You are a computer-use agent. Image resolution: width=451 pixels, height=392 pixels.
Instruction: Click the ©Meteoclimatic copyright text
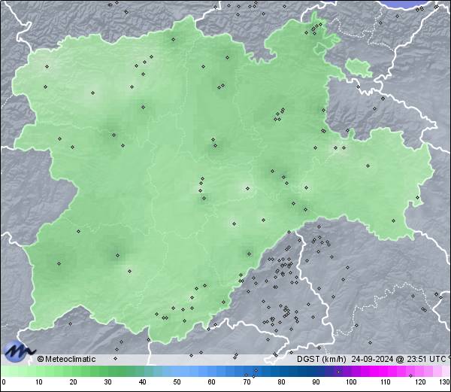pos(66,359)
